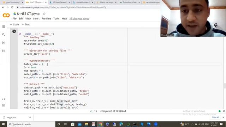Open Microsoft Edge from the taskbar
This screenshot has width=226, height=127.
pyautogui.click(x=121, y=124)
